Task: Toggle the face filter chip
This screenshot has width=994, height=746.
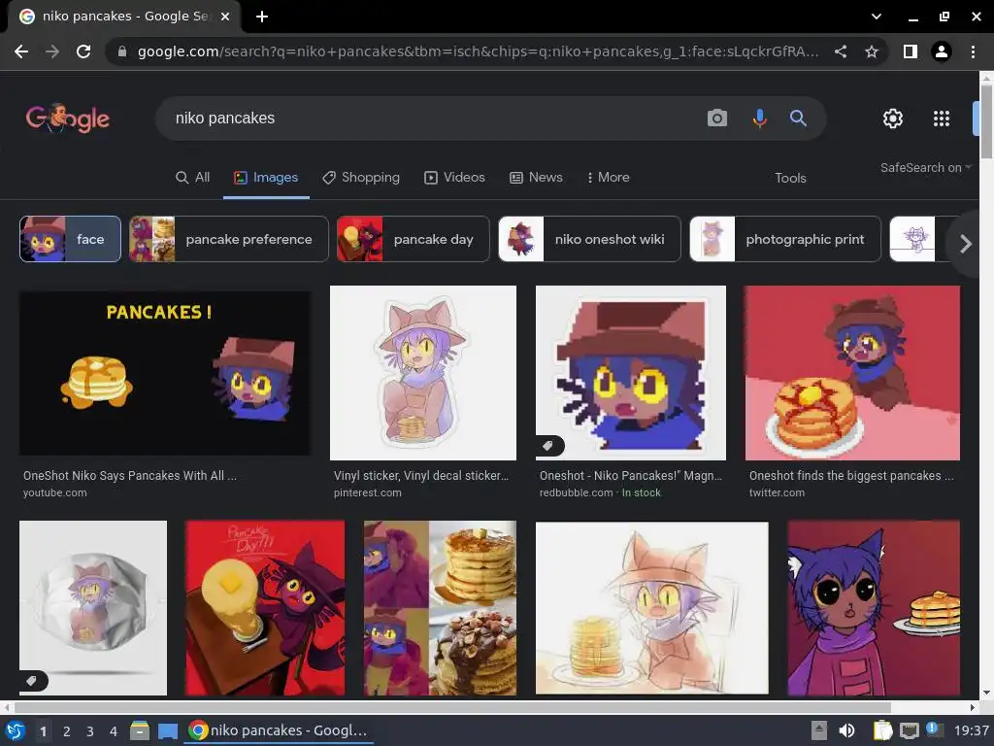Action: [x=70, y=239]
